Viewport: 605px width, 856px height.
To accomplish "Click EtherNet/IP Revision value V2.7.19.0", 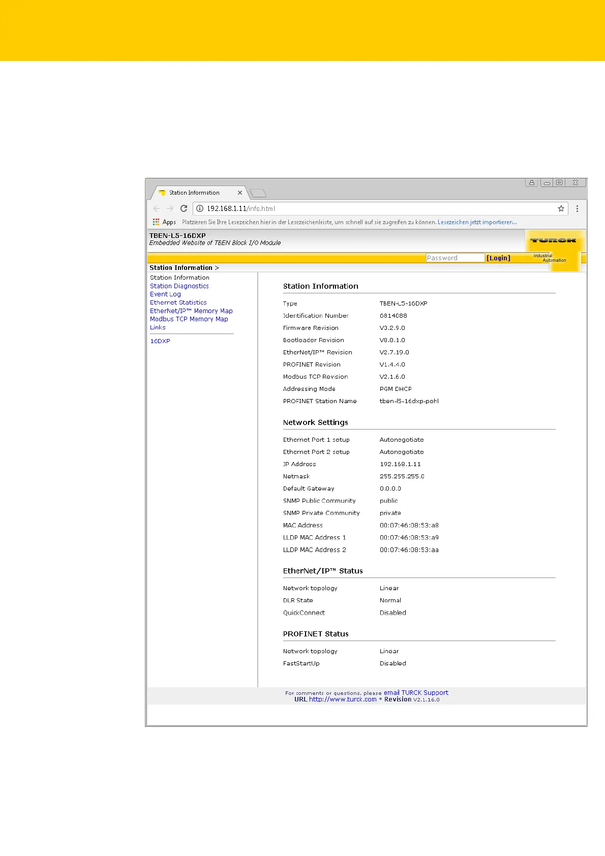I will click(x=394, y=352).
